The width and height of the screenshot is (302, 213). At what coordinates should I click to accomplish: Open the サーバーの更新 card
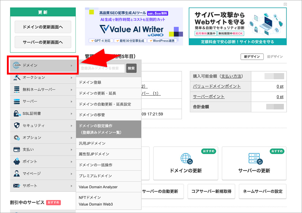click(254, 163)
